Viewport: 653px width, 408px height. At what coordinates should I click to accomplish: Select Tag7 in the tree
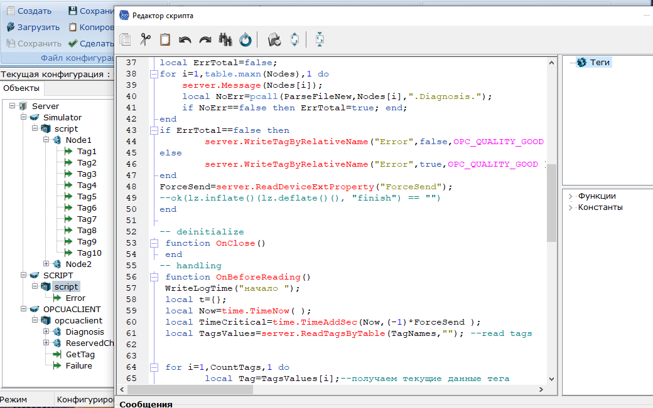pyautogui.click(x=87, y=219)
